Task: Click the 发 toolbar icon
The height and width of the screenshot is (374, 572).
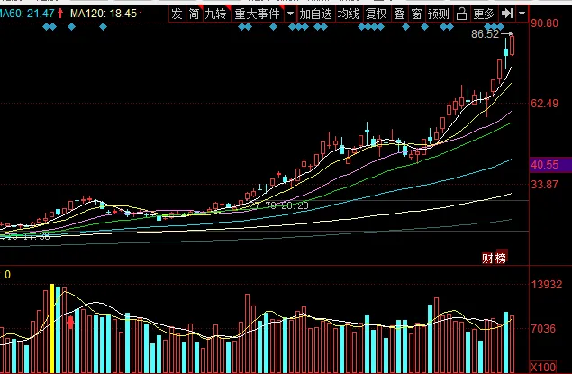Action: click(x=177, y=14)
